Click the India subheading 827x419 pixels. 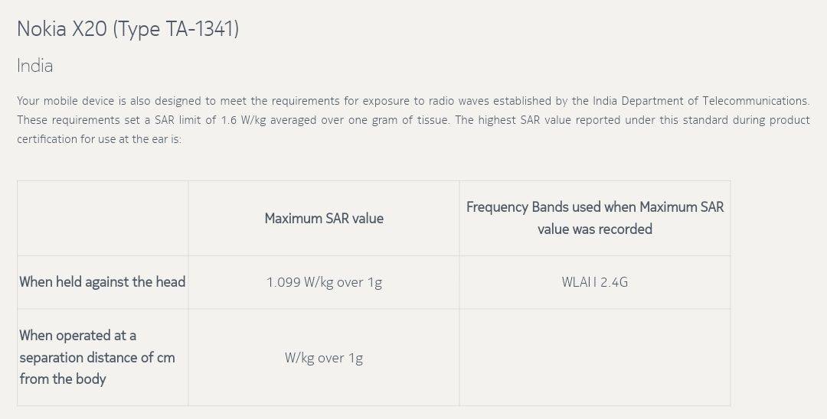click(35, 66)
